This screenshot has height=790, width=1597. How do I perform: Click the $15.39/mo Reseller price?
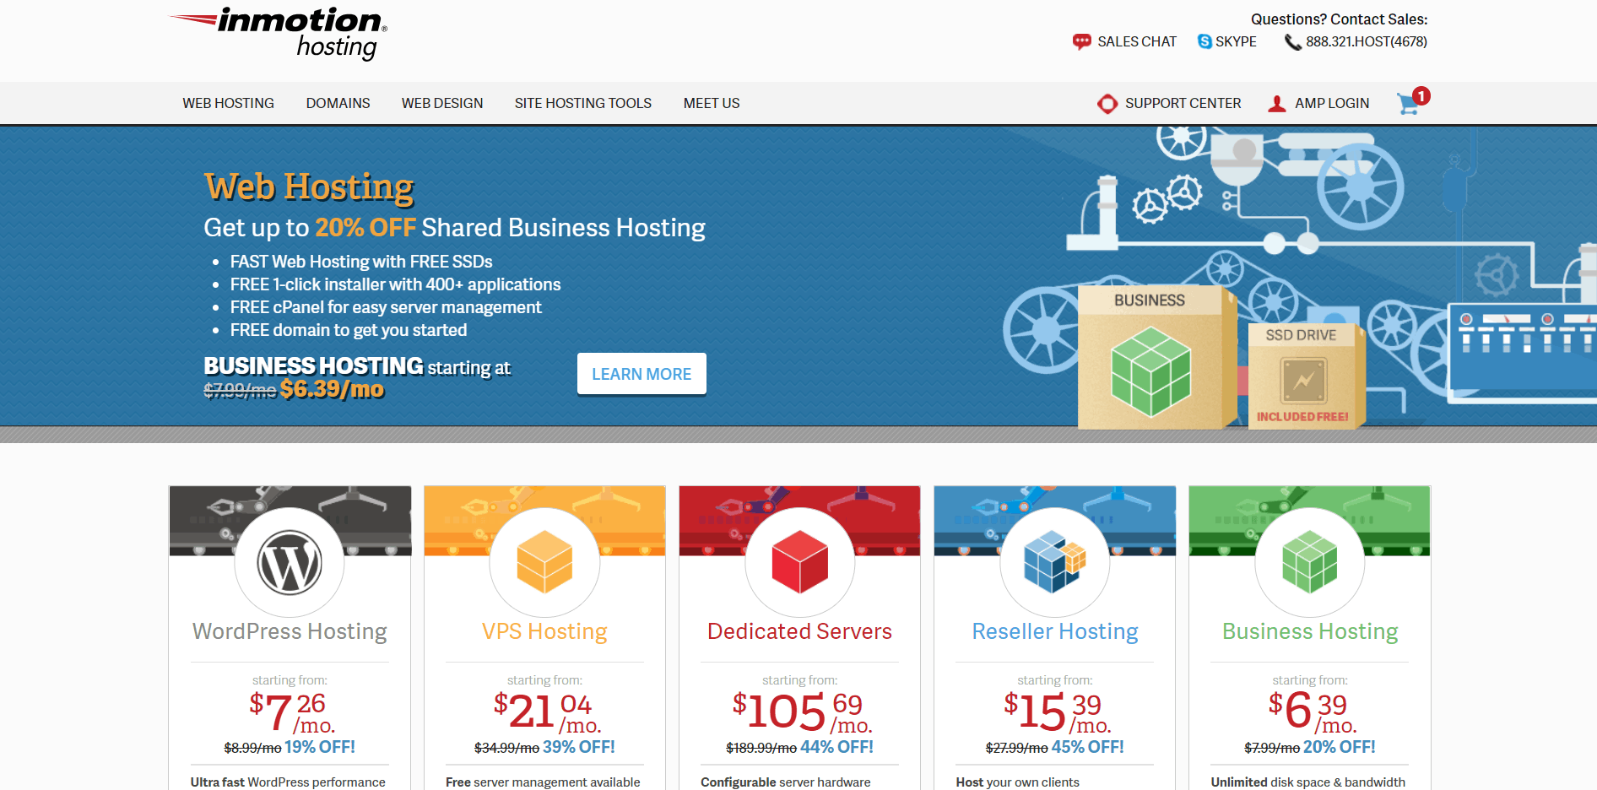[1057, 712]
